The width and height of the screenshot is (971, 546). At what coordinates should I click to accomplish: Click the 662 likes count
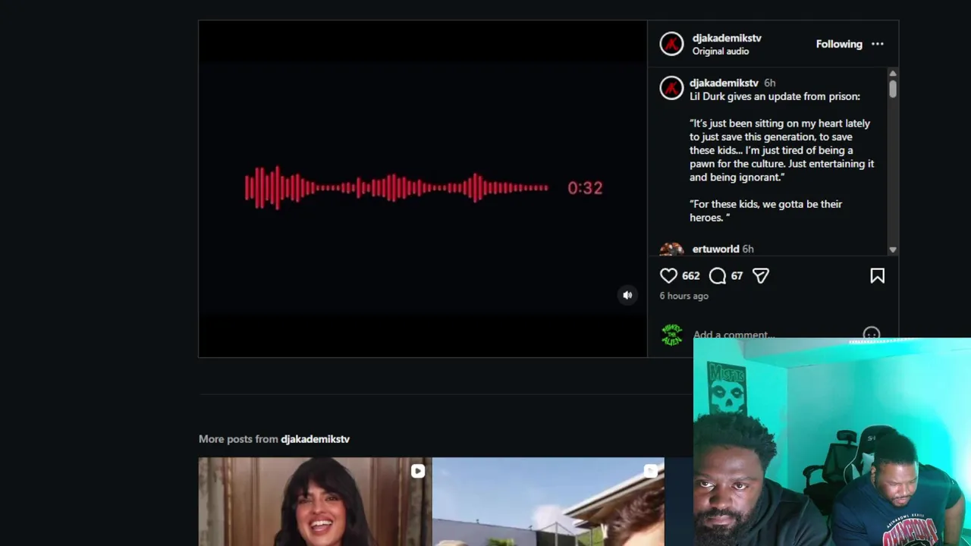click(x=690, y=276)
